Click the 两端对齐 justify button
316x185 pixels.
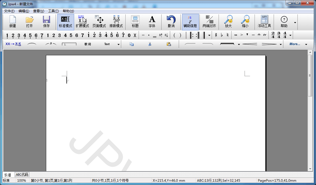[x=209, y=22]
